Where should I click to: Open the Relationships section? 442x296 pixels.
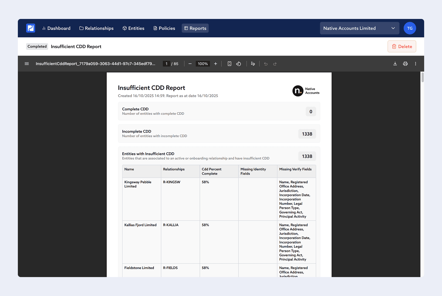(96, 28)
